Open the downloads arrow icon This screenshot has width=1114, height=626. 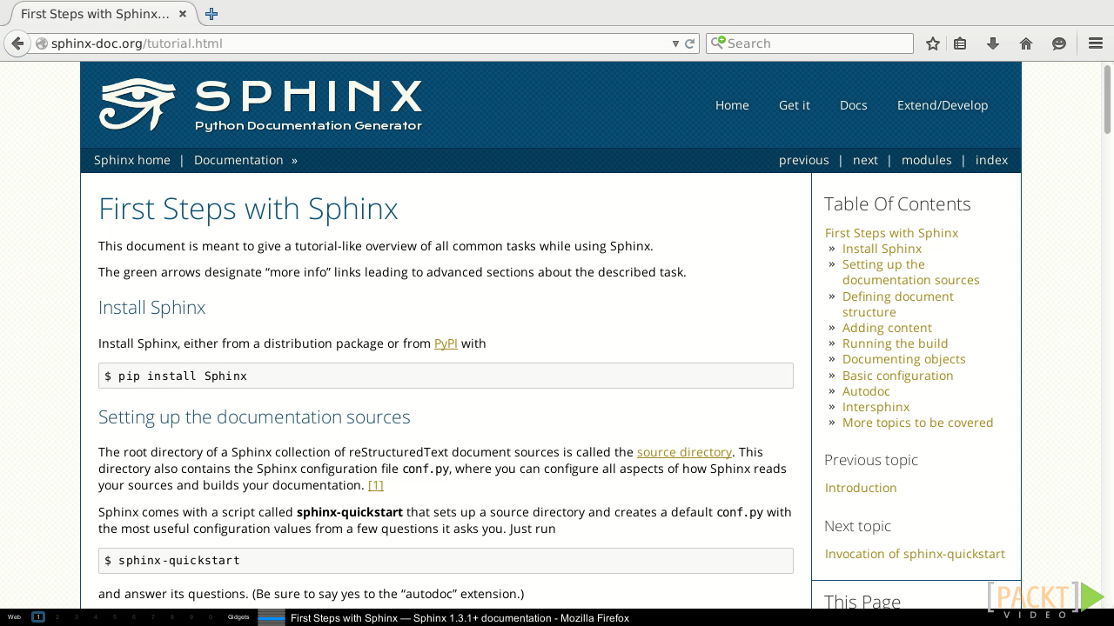tap(993, 43)
